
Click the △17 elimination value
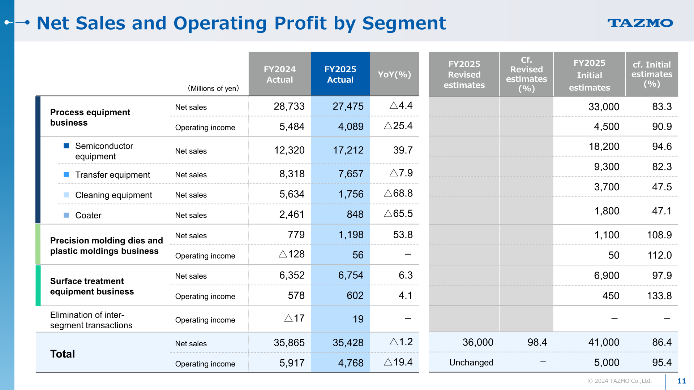pos(294,318)
